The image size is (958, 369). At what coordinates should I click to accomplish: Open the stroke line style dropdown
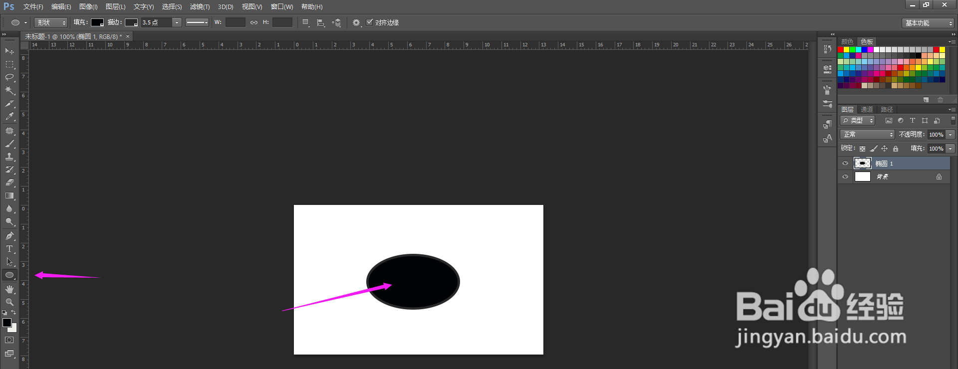tap(197, 22)
